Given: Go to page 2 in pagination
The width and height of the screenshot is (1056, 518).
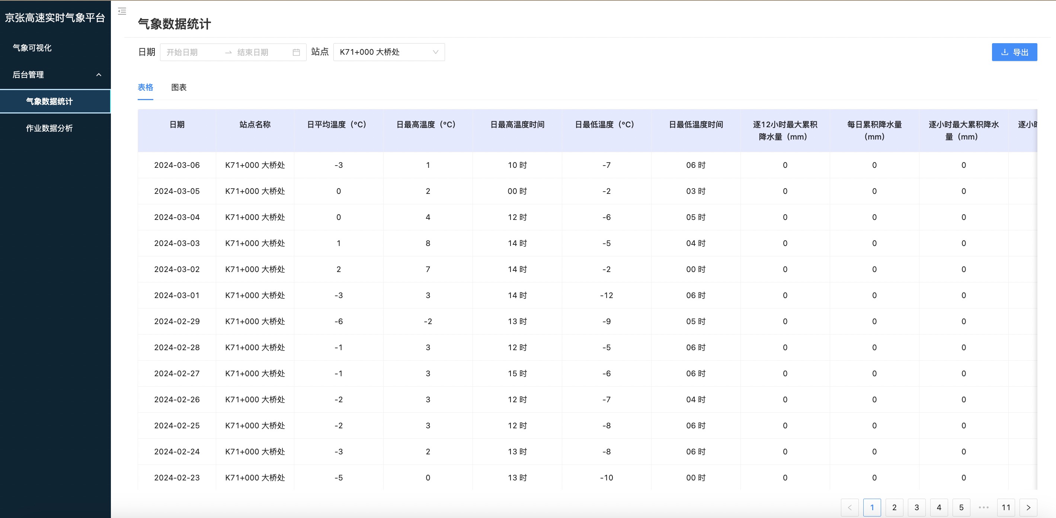Looking at the screenshot, I should [894, 507].
